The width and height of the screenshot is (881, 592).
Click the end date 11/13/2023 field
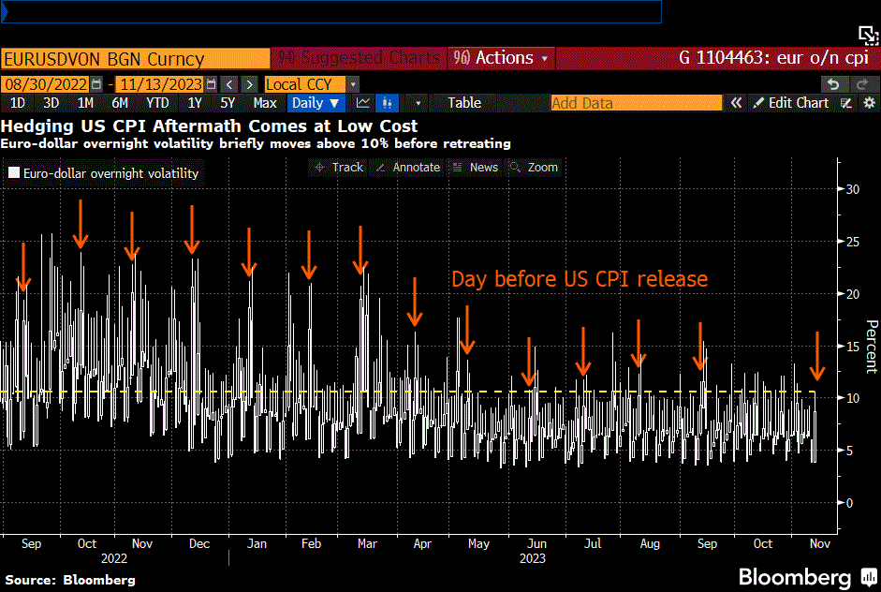click(x=161, y=84)
